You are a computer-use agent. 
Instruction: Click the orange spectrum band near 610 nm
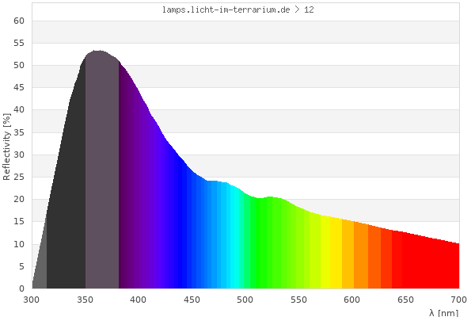(361, 260)
